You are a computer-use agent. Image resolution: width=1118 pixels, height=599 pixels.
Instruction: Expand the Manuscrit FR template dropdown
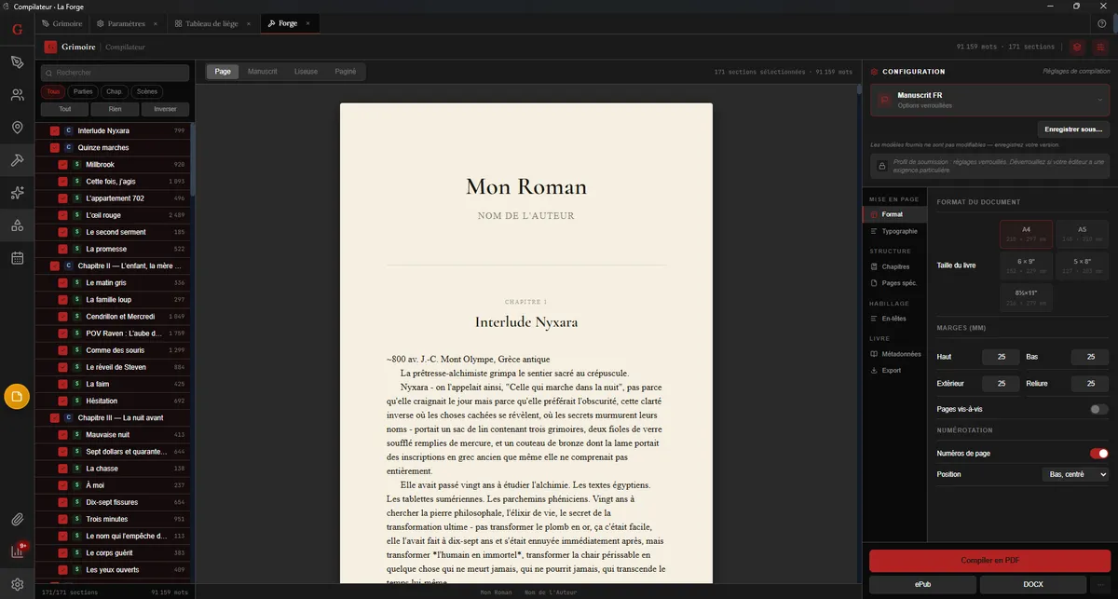pos(990,100)
